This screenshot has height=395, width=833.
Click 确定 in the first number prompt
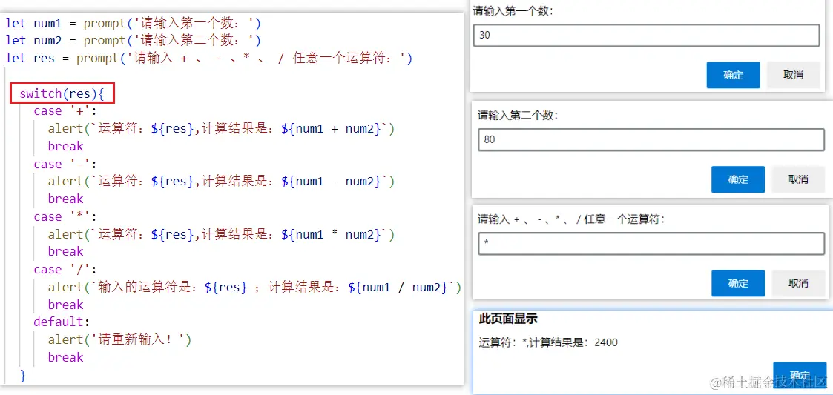coord(733,75)
